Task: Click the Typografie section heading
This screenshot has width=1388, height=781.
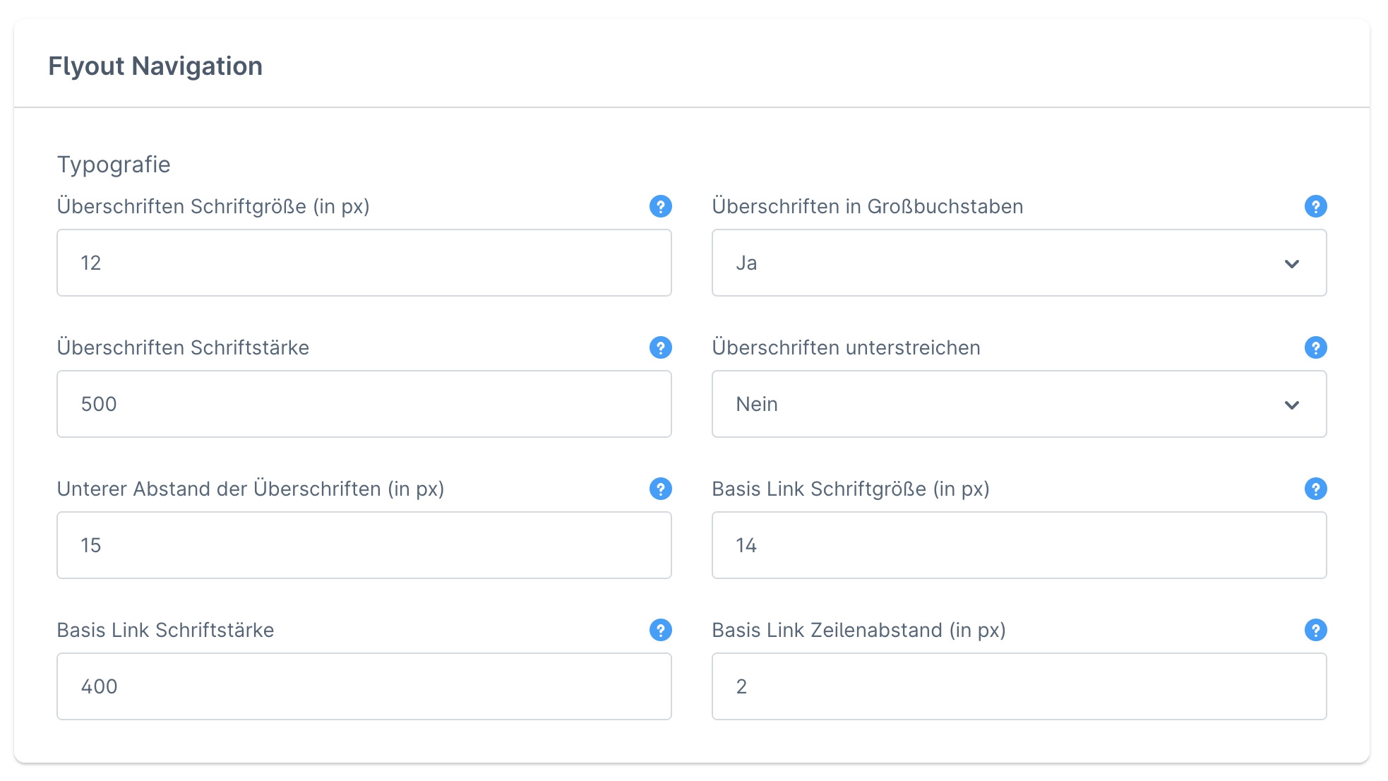Action: point(114,164)
